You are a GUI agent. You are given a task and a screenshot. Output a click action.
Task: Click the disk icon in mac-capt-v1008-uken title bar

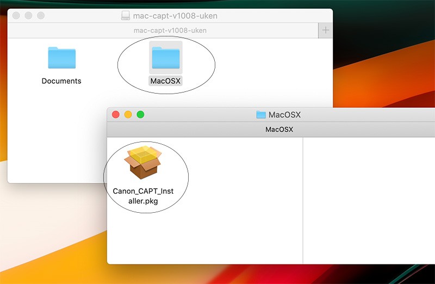(x=126, y=16)
